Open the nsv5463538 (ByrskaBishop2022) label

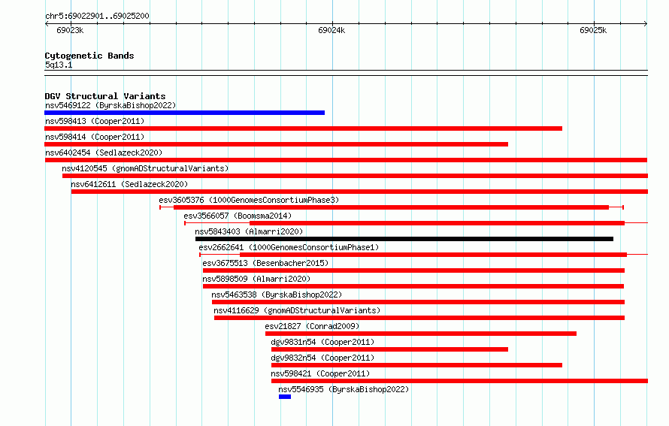point(277,295)
